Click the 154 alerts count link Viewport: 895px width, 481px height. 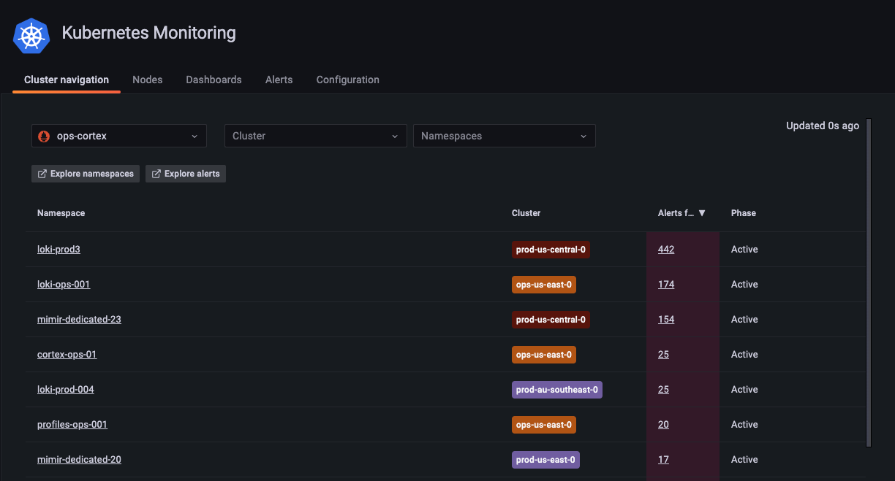(x=666, y=320)
